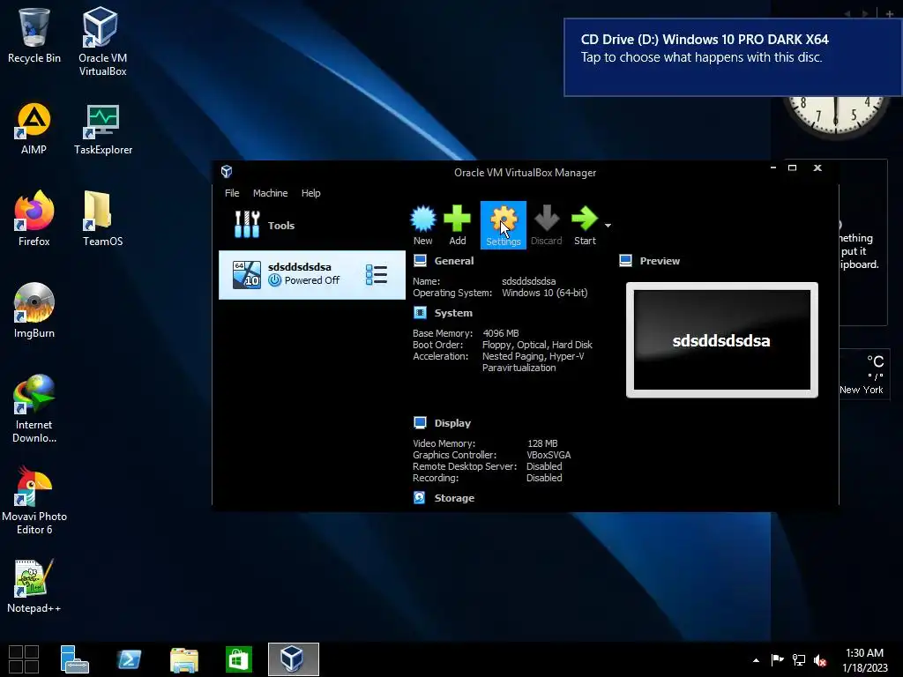Click the Windows 10 64-bit VM icon
This screenshot has width=903, height=677.
tap(247, 275)
